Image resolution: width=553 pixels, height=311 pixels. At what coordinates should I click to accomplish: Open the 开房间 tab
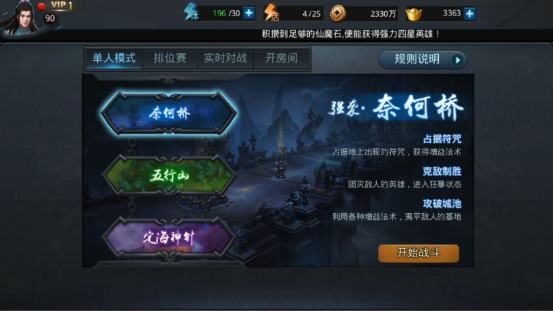[x=282, y=58]
